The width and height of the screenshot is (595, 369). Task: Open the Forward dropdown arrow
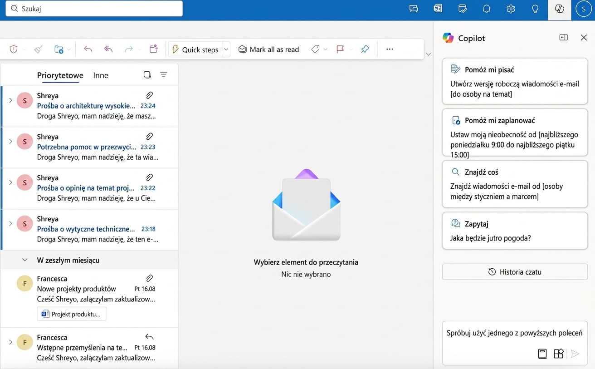[139, 49]
